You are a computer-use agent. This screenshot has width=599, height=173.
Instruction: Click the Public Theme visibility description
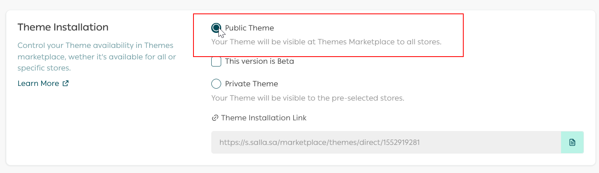[326, 42]
